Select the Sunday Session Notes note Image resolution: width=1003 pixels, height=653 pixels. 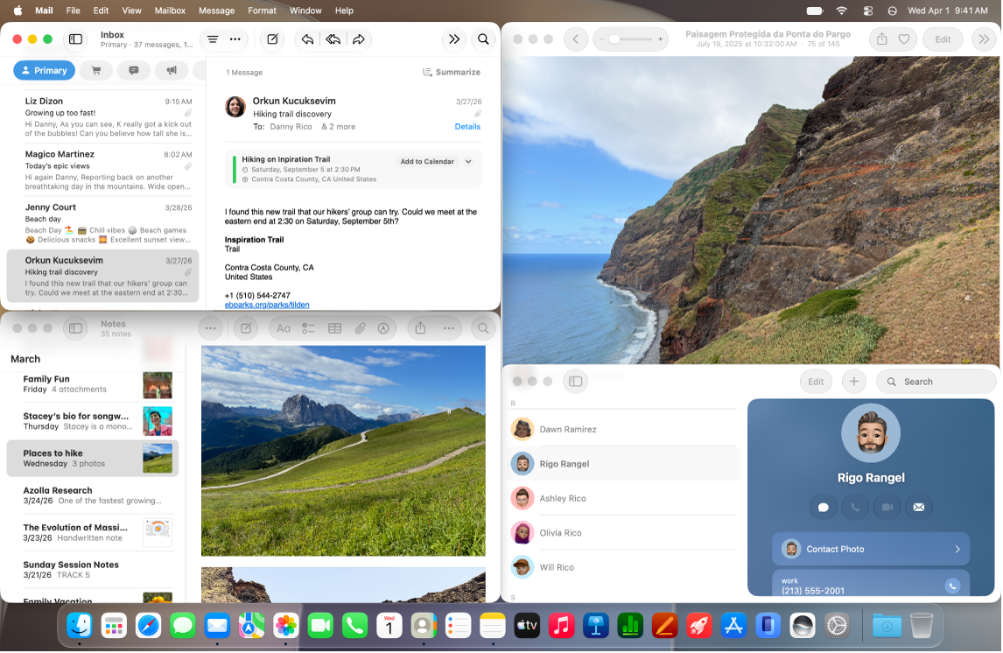coord(92,570)
